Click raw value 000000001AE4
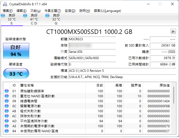 pos(159,101)
